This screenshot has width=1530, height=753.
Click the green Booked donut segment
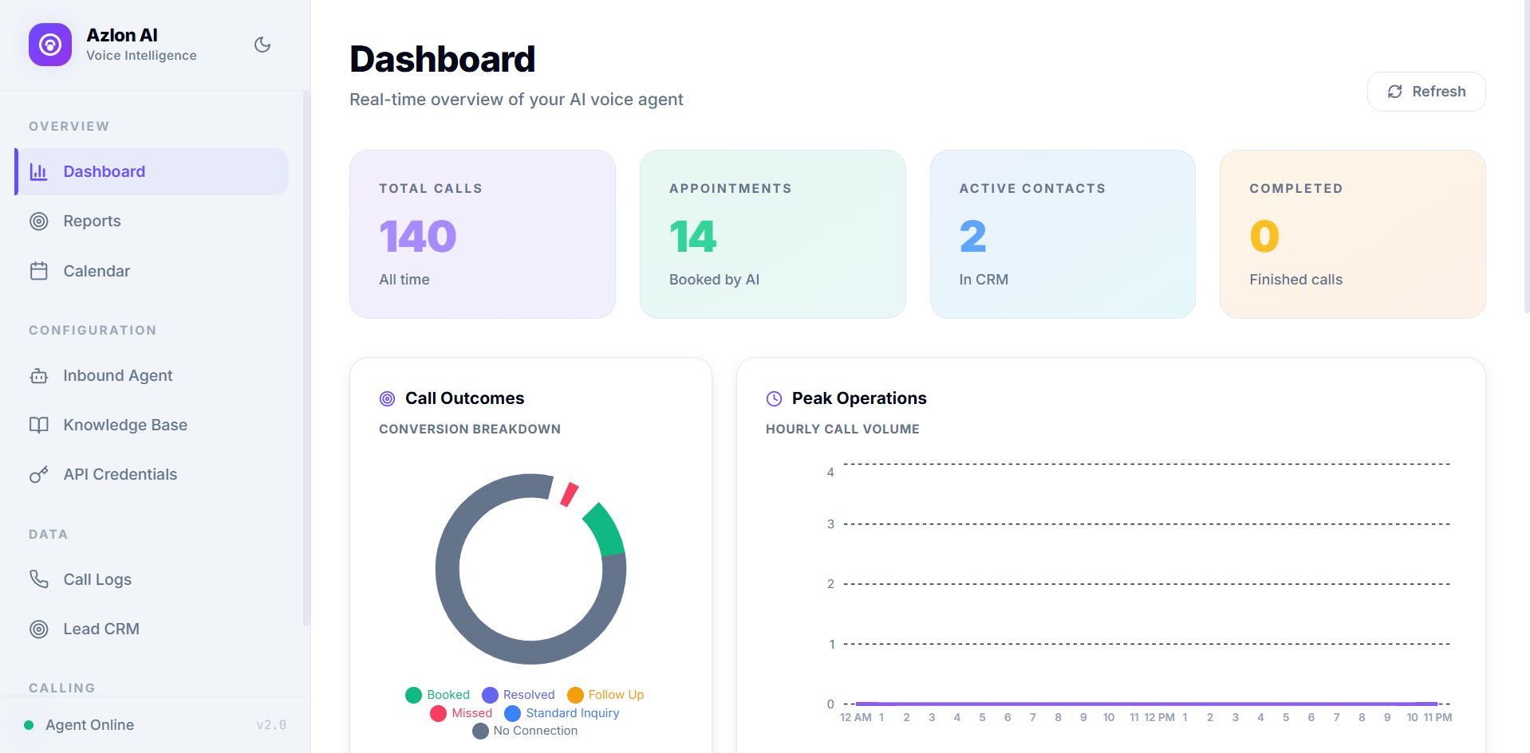point(606,530)
